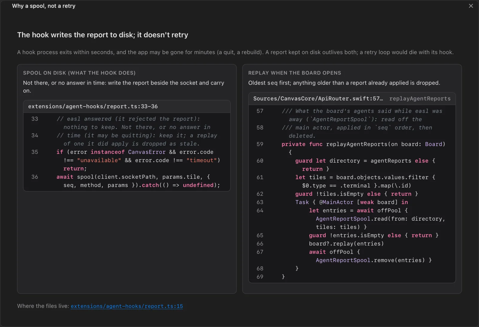The image size is (479, 327).
Task: Click line number 34 in report.ts
Action: [x=35, y=135]
